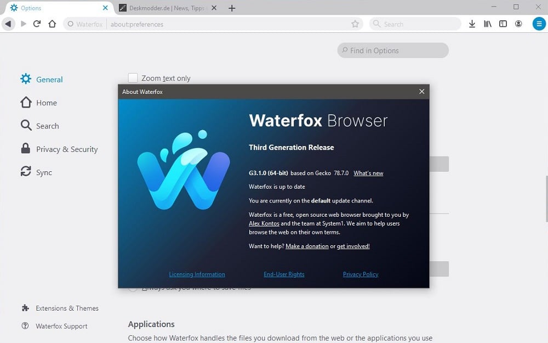Reload the current page
548x343 pixels.
pyautogui.click(x=37, y=24)
